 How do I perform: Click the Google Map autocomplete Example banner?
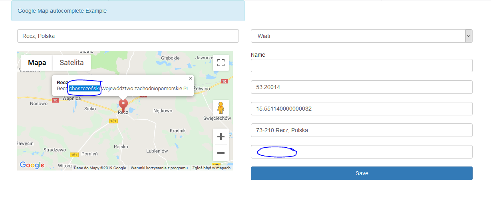click(x=128, y=11)
